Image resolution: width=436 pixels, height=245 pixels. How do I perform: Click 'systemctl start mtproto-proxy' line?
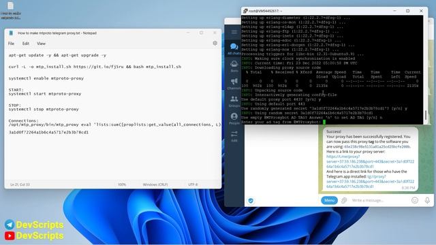(45, 94)
